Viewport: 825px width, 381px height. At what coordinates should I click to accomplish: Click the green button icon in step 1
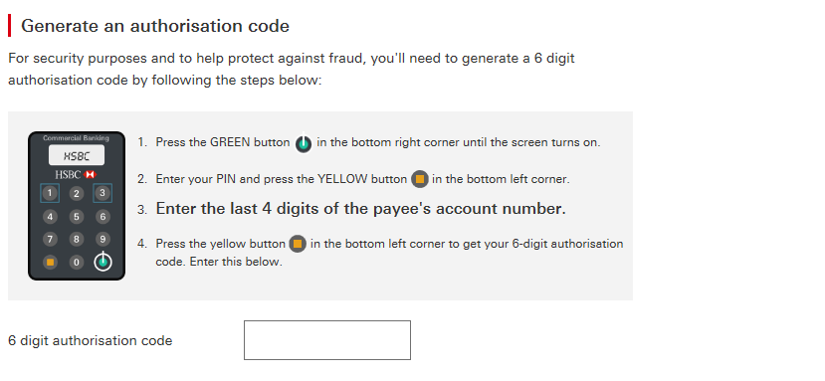point(304,143)
